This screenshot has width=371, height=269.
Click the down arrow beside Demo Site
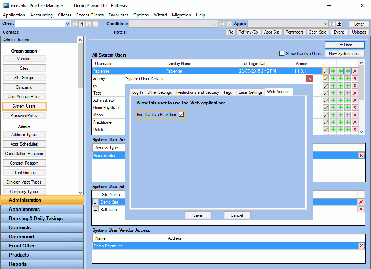tap(95, 202)
